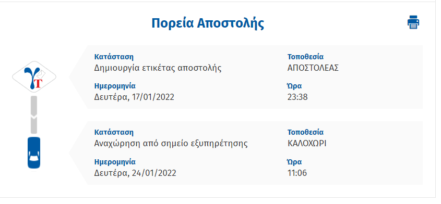Click the Πορεία Αποστολής heading

click(208, 23)
